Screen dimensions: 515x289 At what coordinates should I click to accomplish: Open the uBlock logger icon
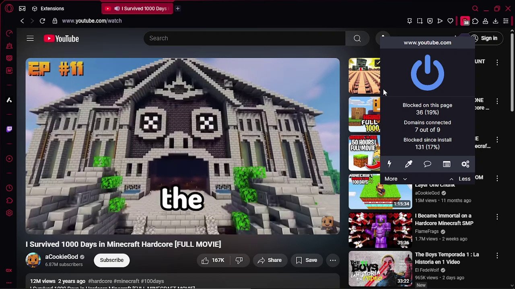coord(447,164)
